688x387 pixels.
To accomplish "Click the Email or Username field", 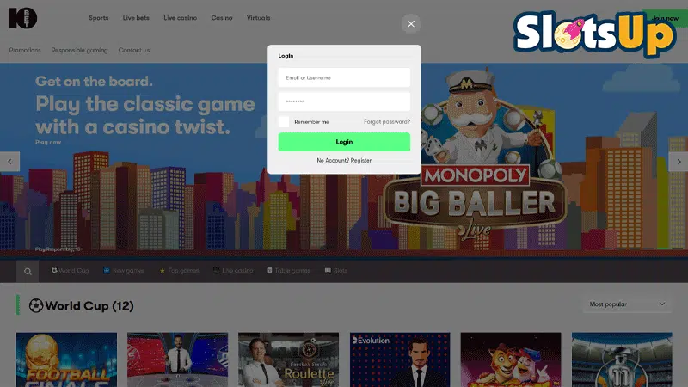I will pos(344,77).
